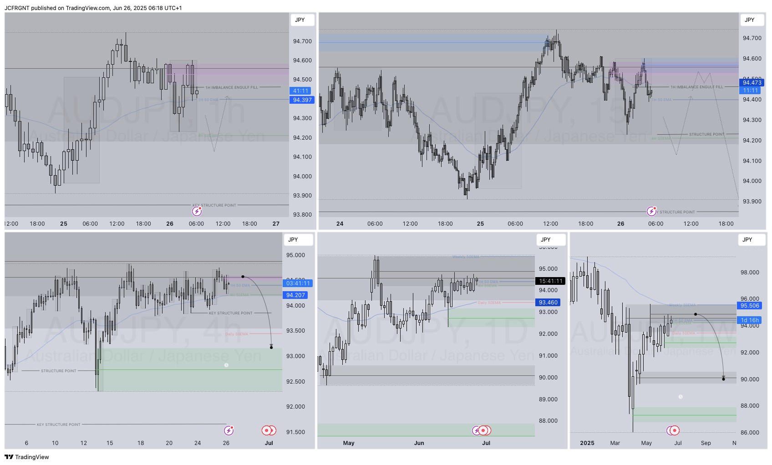Click the 'Daily 50EMA' label on the 4h chart
Image resolution: width=772 pixels, height=465 pixels.
click(237, 334)
